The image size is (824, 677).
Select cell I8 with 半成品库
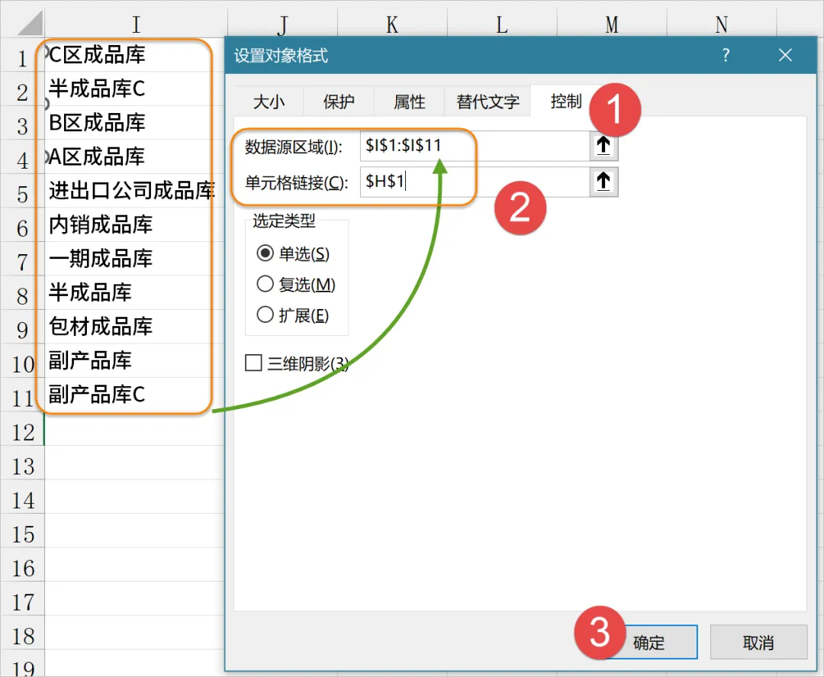(136, 292)
